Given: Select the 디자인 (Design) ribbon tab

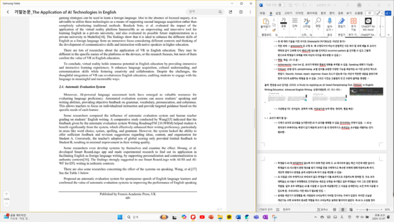Looking at the screenshot, I should point(299,13).
